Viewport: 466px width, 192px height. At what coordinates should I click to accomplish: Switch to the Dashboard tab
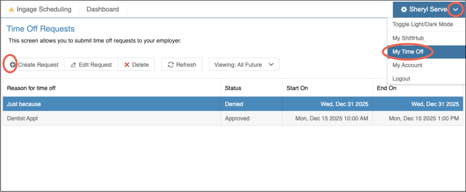(x=103, y=9)
